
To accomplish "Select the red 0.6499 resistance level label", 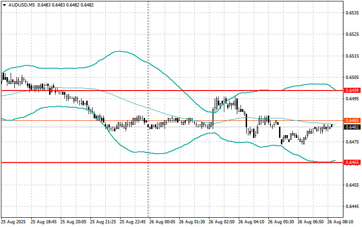I will (x=352, y=91).
